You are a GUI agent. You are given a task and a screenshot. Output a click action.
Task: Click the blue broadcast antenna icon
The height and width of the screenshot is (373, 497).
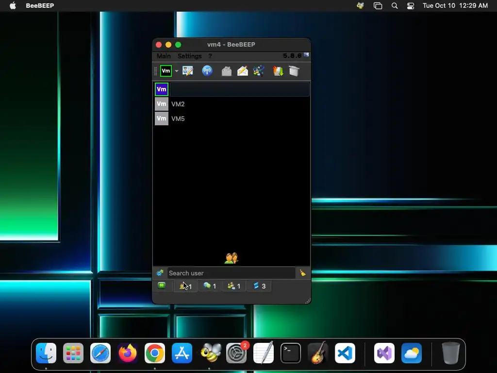[x=207, y=71]
